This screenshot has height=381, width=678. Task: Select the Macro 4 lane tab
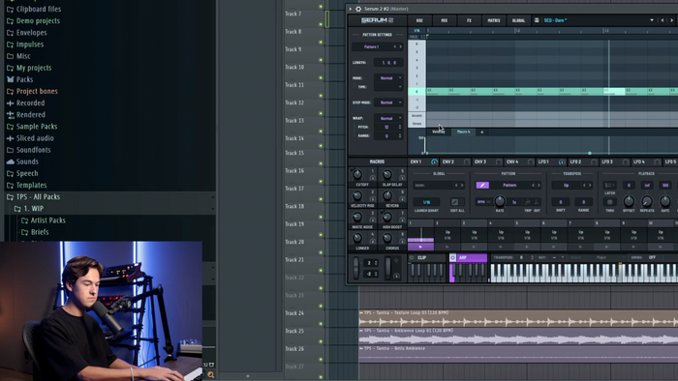click(464, 132)
